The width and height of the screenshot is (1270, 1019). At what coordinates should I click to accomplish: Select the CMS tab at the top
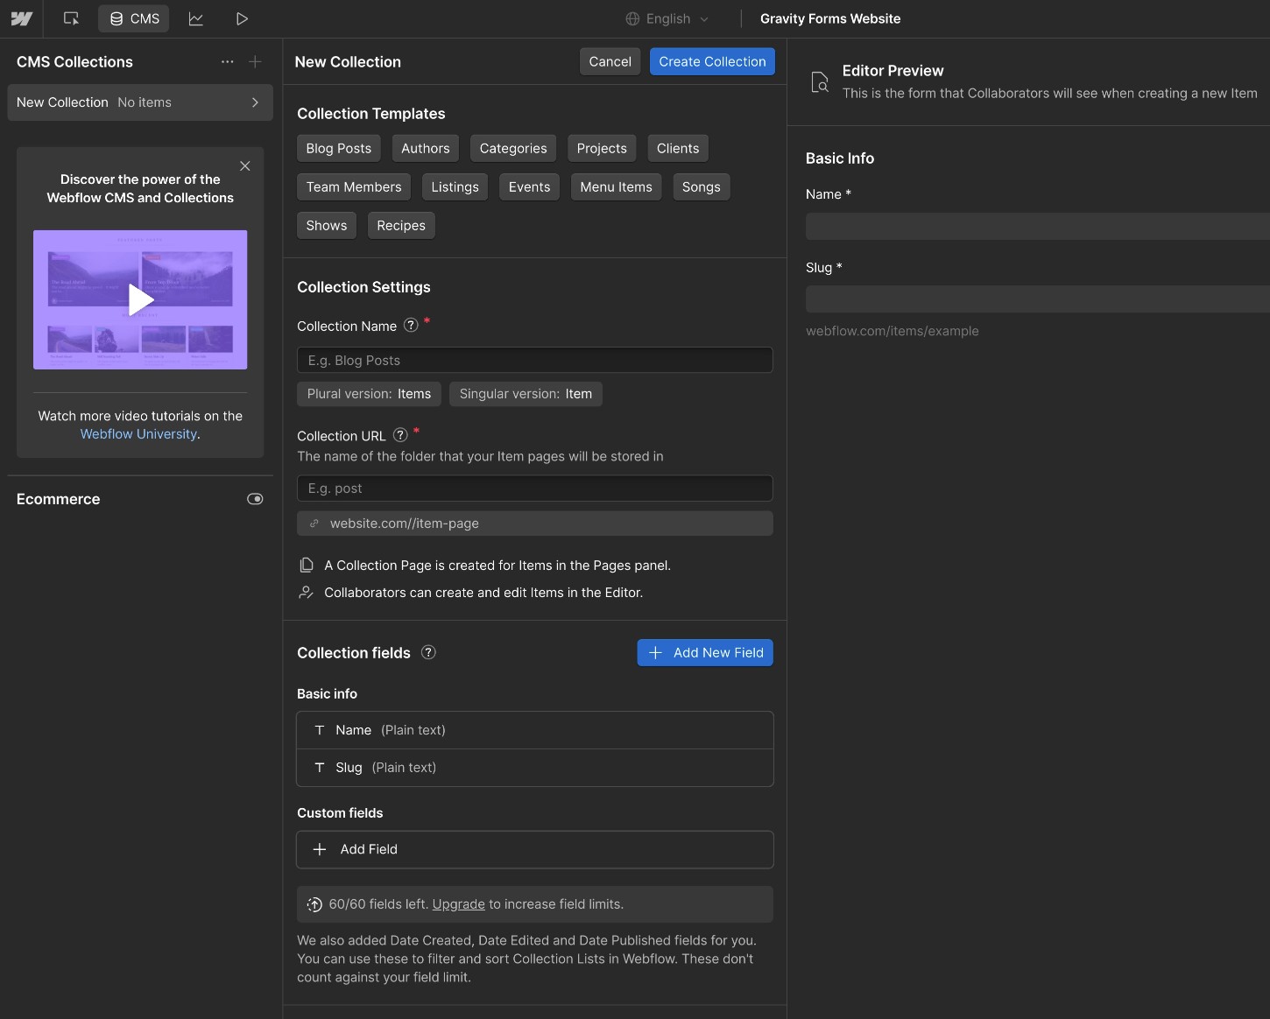pos(133,18)
